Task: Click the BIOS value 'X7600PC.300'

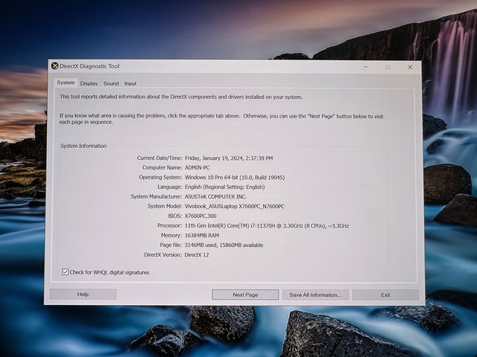Action: (x=200, y=216)
